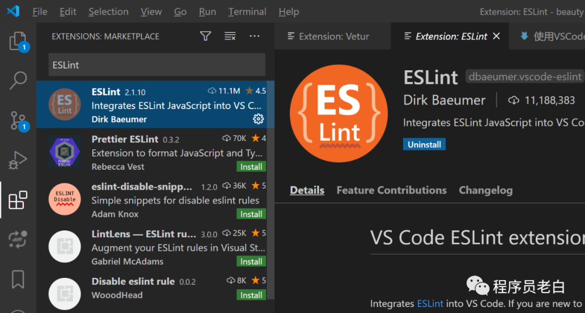Uninstall the ESLint extension
585x313 pixels.
click(424, 144)
